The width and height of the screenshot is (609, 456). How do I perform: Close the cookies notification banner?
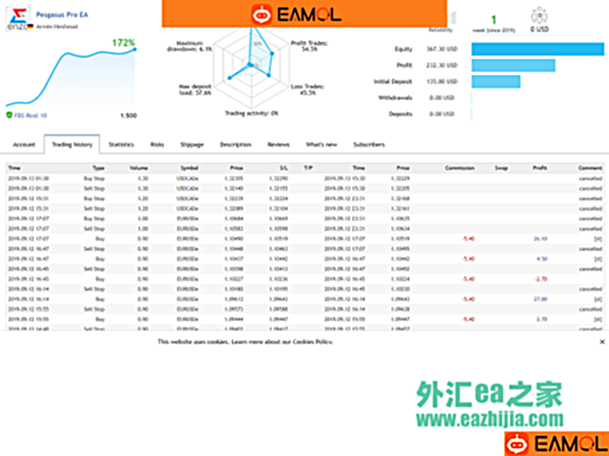click(602, 342)
